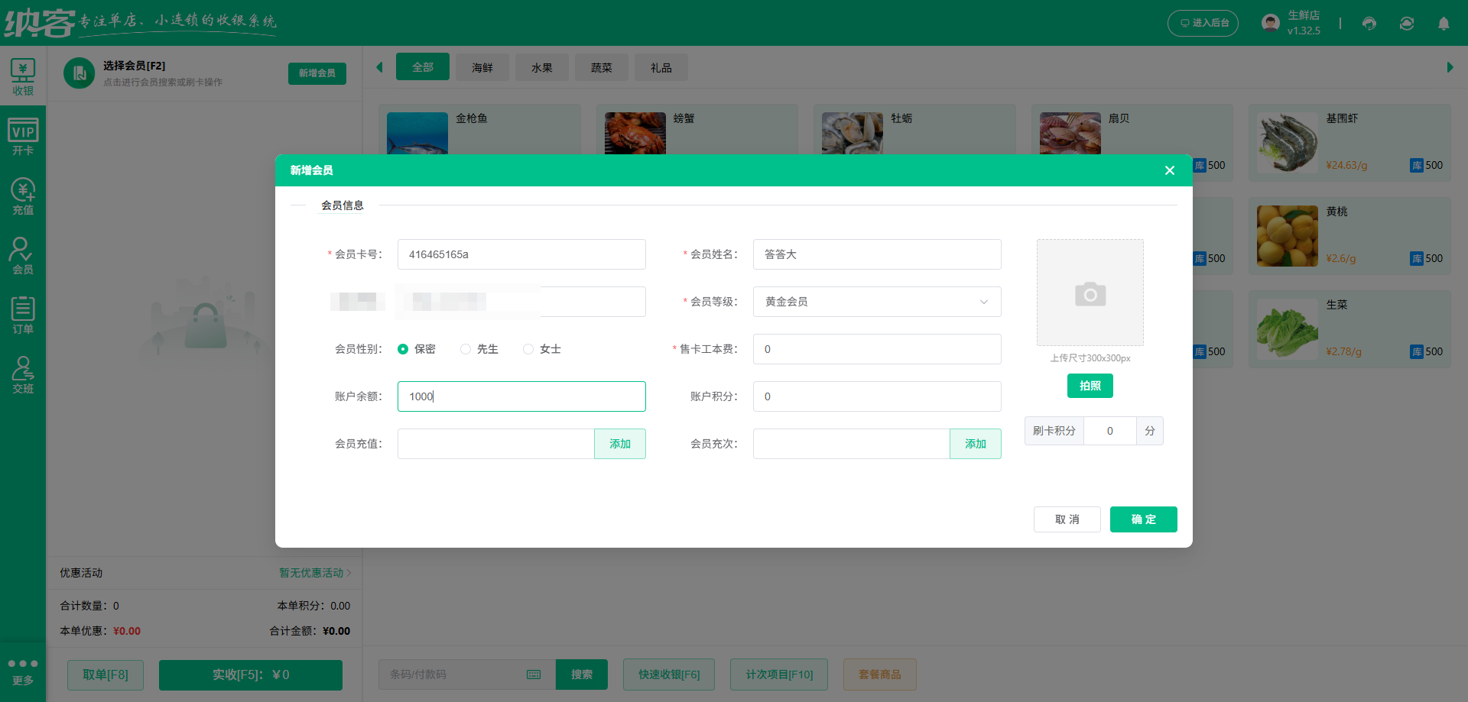
Task: Click the notification bell icon
Action: point(1444,24)
